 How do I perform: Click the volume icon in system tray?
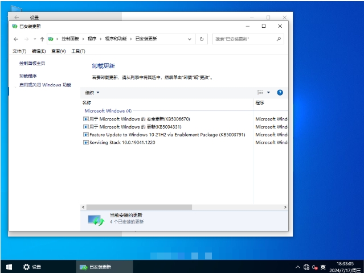click(314, 267)
